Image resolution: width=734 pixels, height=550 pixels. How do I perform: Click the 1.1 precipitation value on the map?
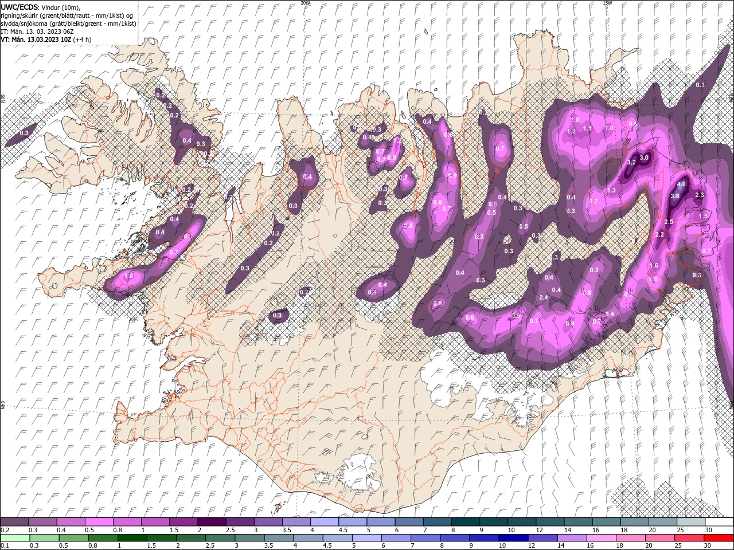tap(587, 129)
